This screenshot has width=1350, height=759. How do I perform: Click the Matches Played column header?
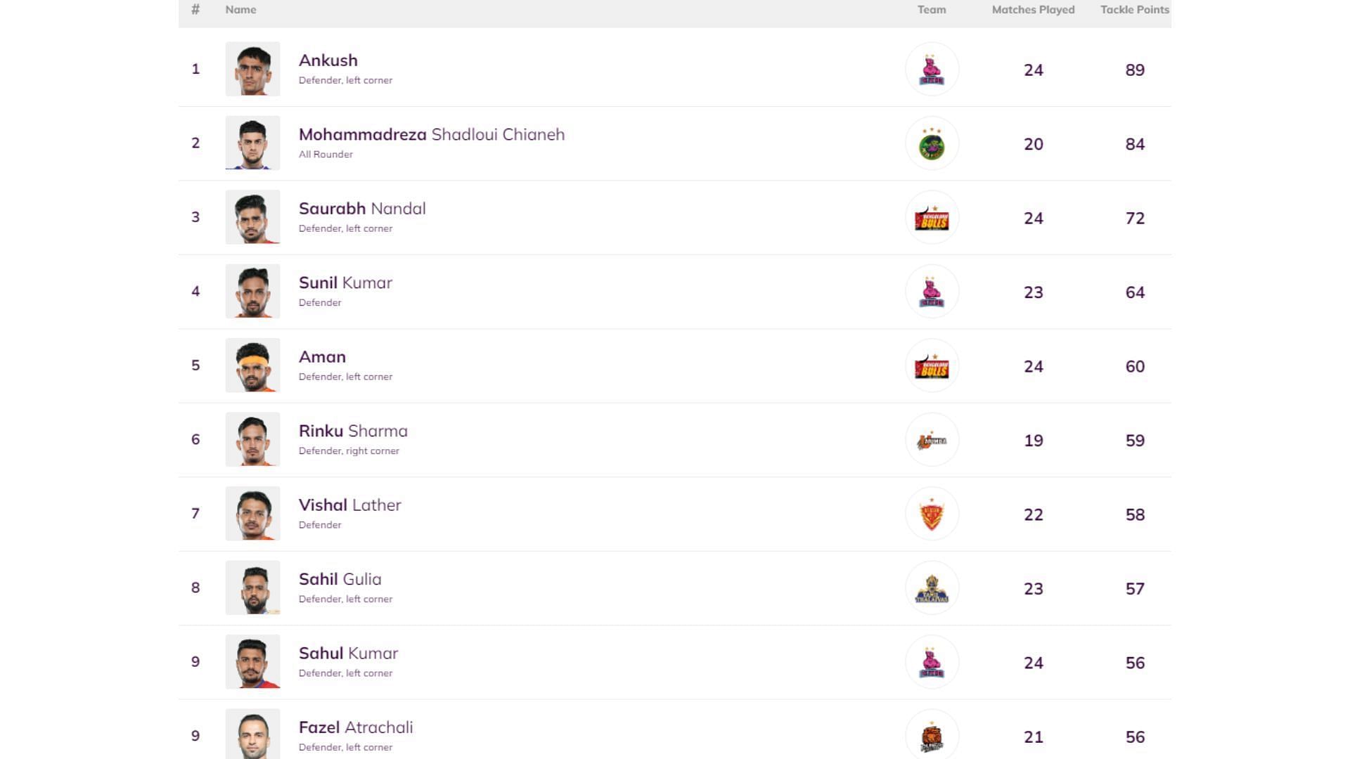pyautogui.click(x=1033, y=10)
